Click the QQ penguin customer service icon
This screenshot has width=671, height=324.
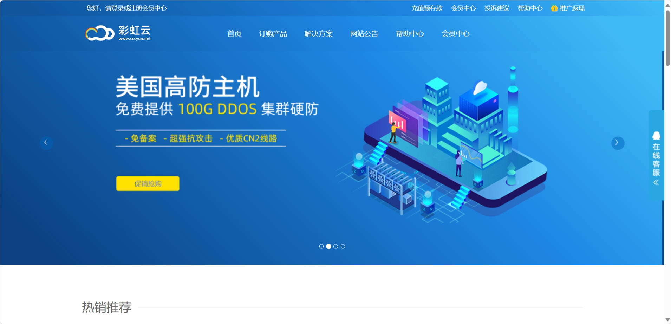coord(656,136)
